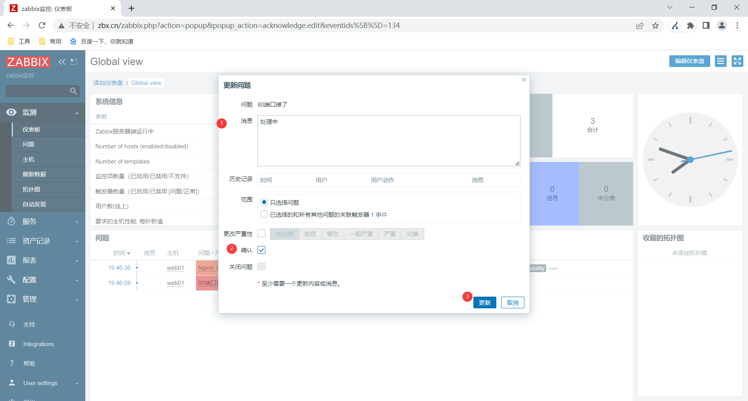Image resolution: width=748 pixels, height=401 pixels.
Task: Choose 信息 severity level
Action: coord(310,234)
